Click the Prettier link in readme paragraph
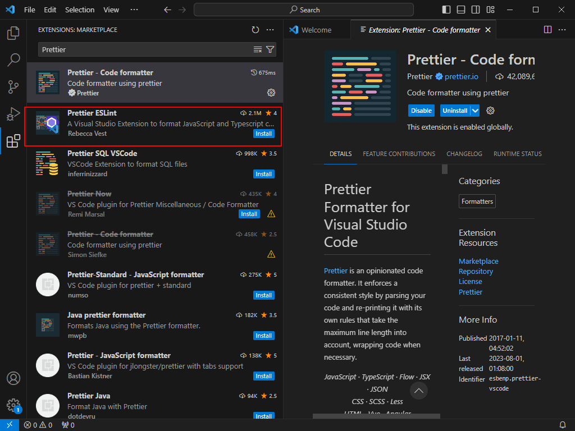 click(x=336, y=271)
